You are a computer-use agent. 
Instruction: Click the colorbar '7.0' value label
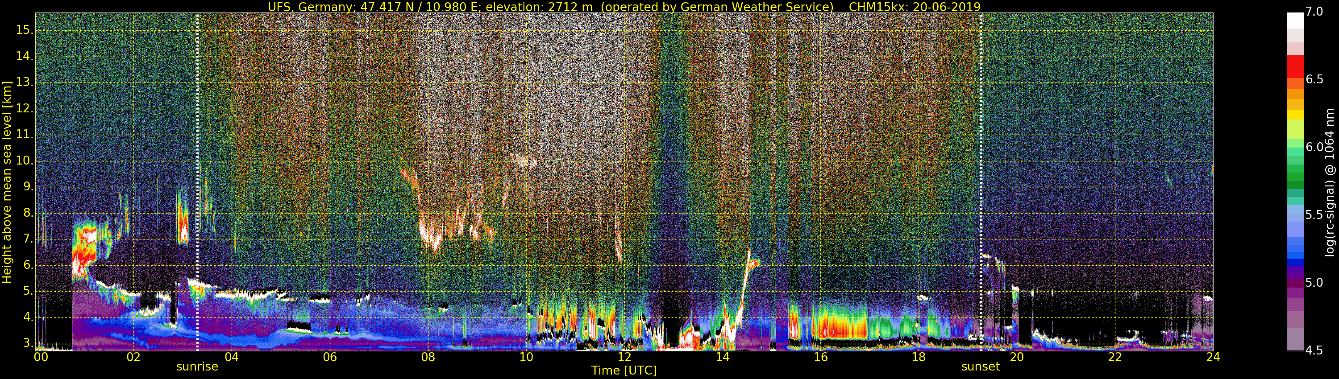[1314, 12]
